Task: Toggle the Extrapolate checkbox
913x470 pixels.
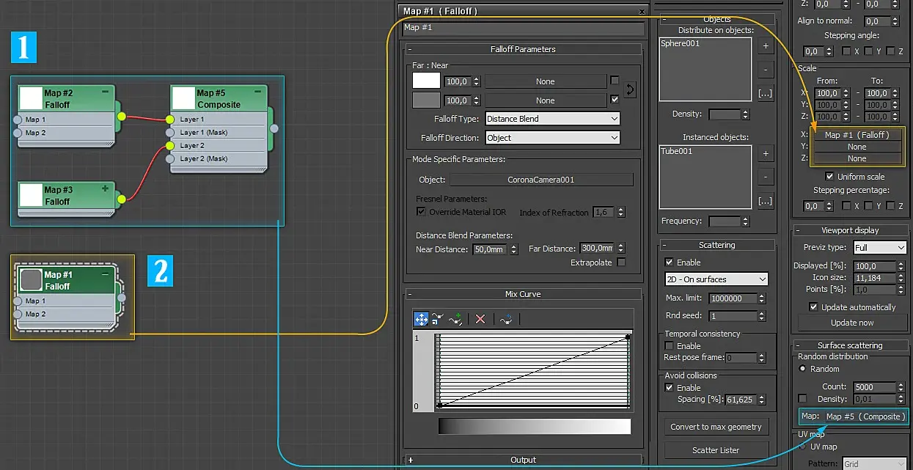Action: (621, 262)
